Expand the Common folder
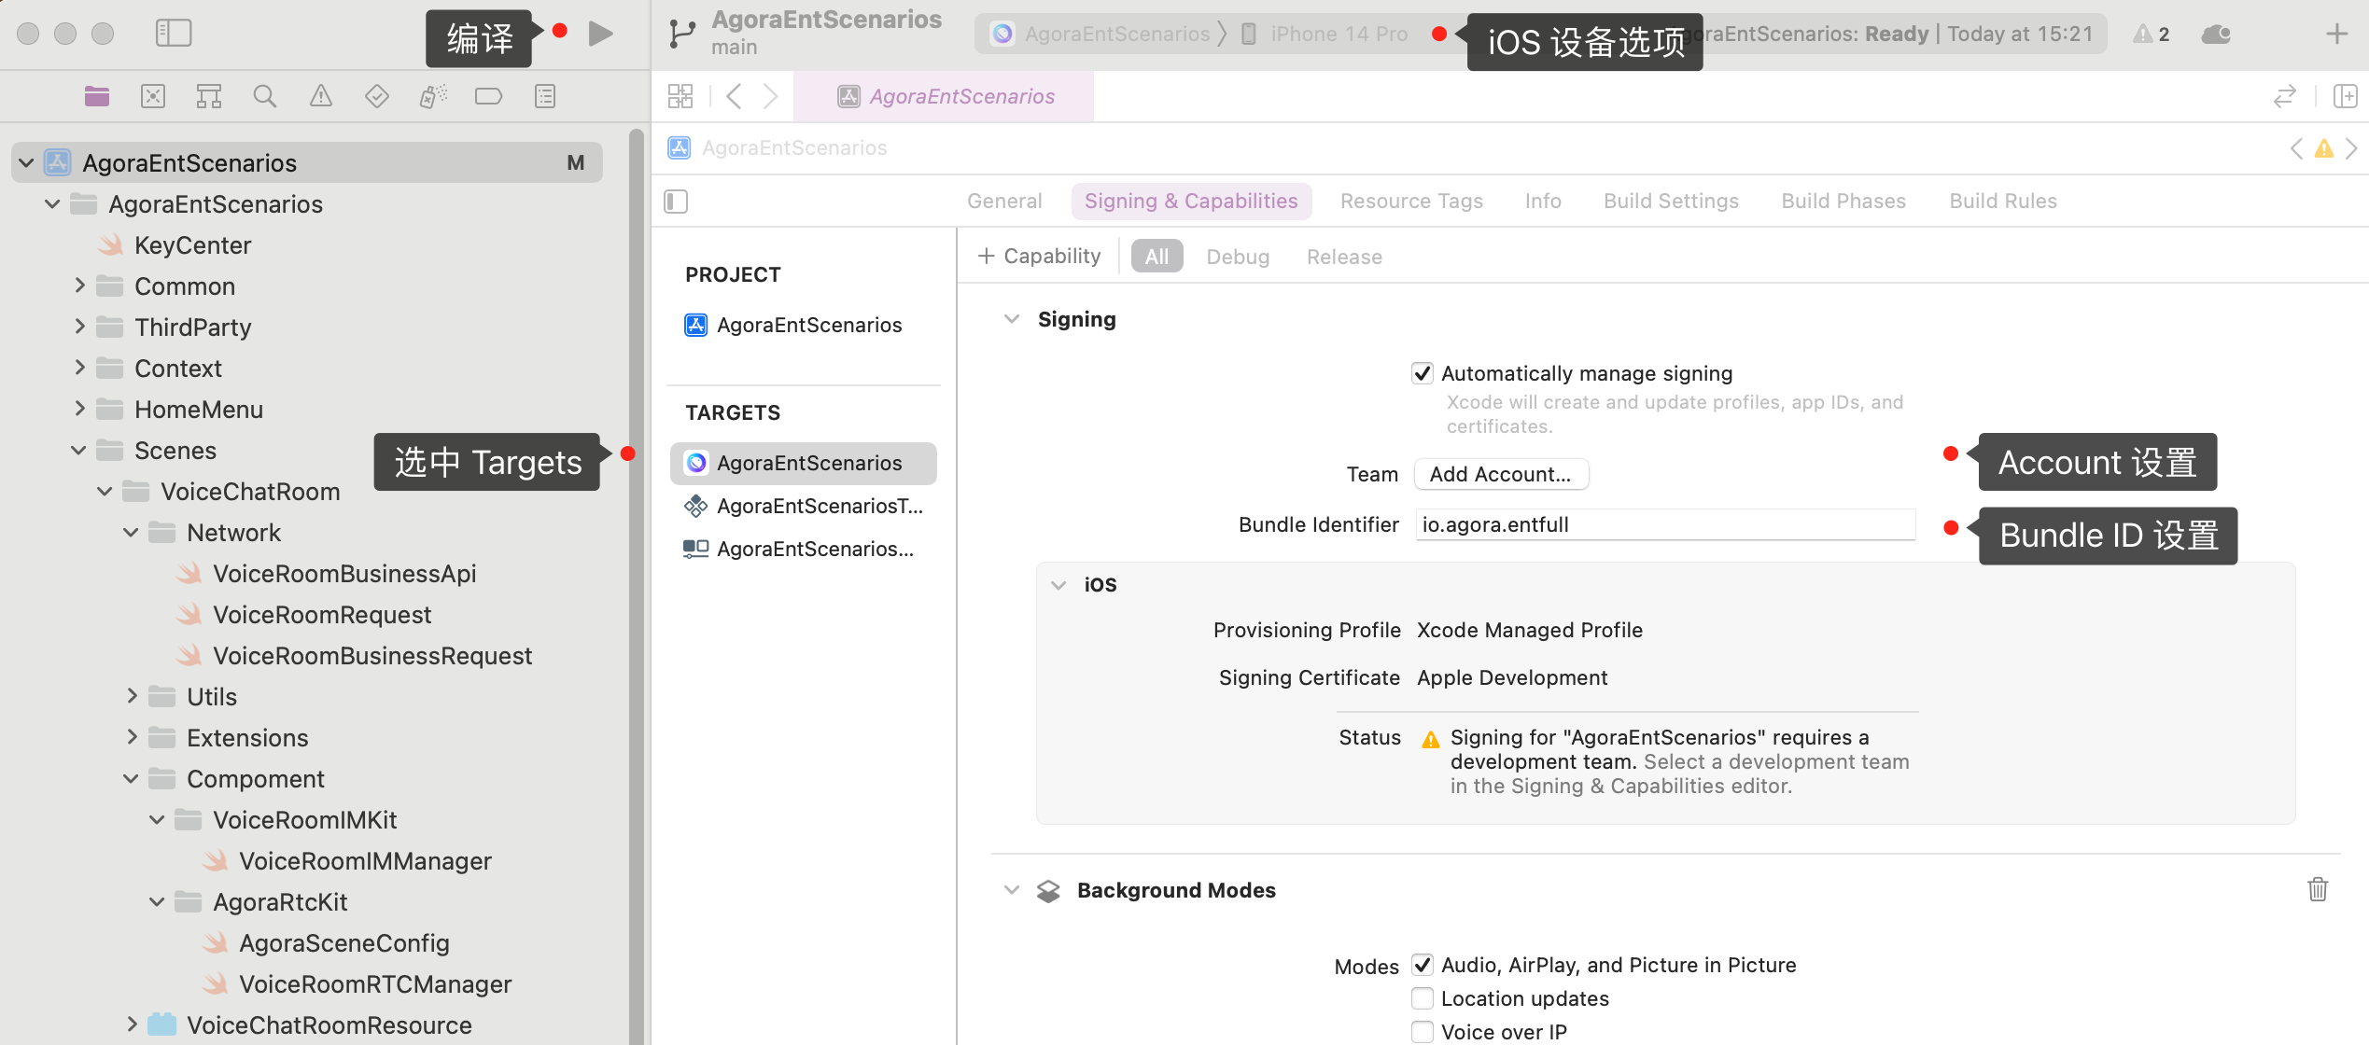 tap(79, 286)
